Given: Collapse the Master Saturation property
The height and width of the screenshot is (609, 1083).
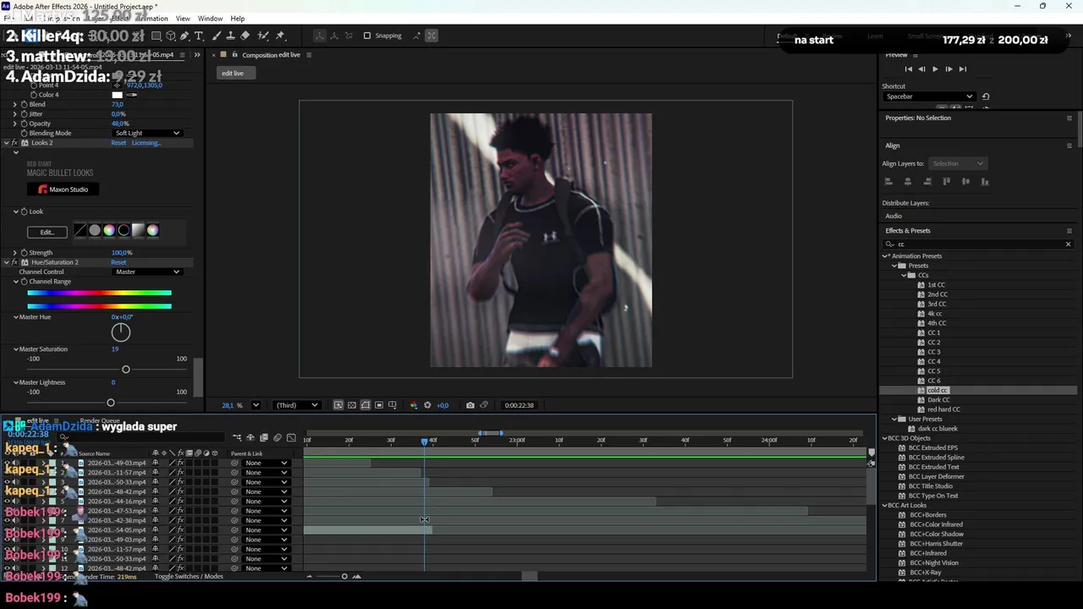Looking at the screenshot, I should [x=15, y=349].
